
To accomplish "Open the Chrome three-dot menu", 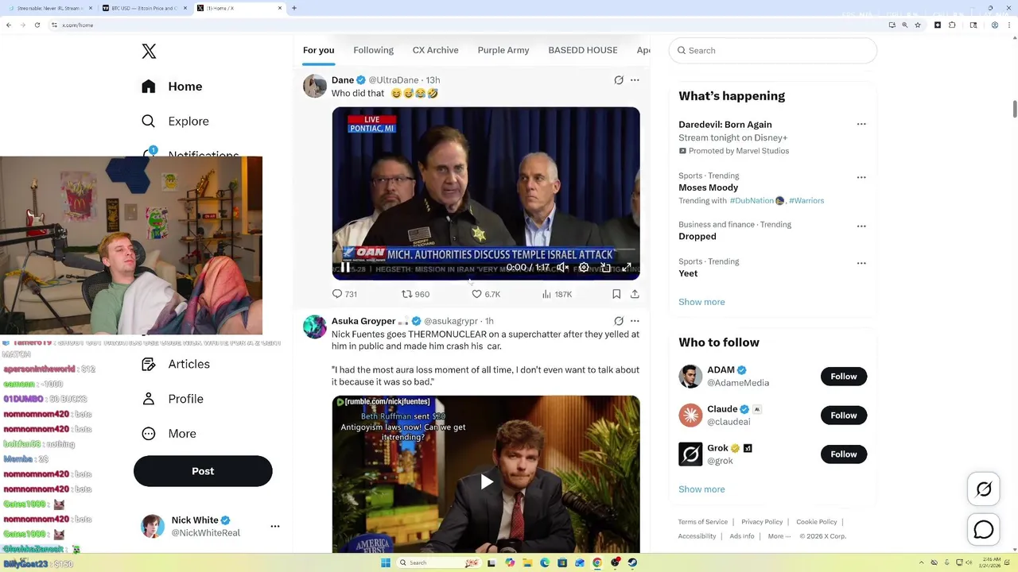I will (1008, 25).
